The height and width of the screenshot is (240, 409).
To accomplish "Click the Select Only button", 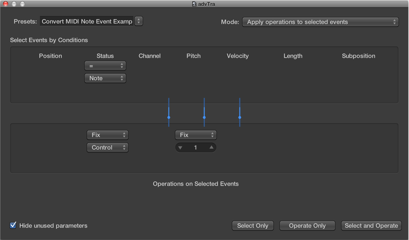I will pyautogui.click(x=253, y=226).
